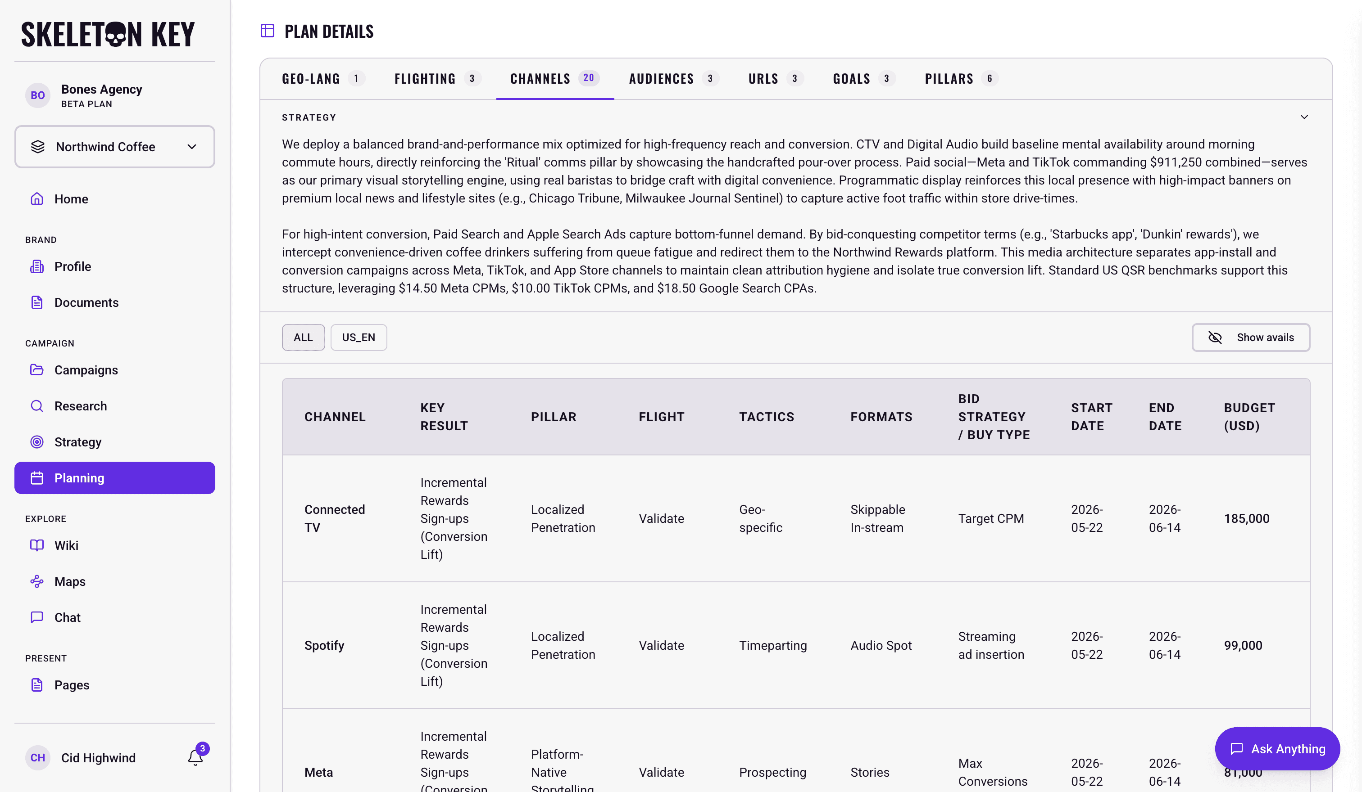Select the US_EN filter chip
This screenshot has width=1362, height=792.
(x=359, y=337)
